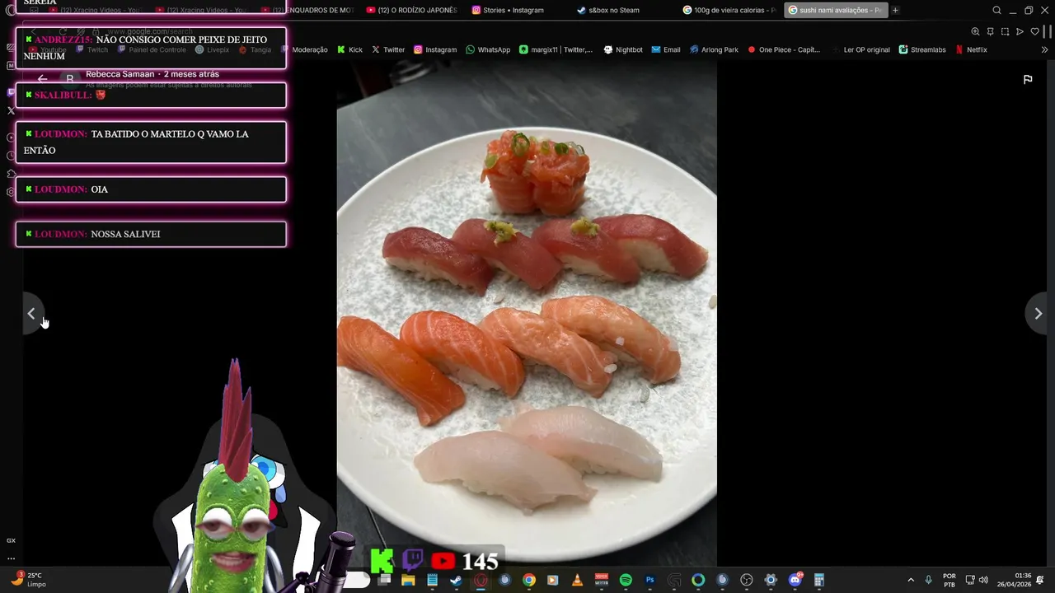
Task: Open Steam from the taskbar
Action: click(x=456, y=580)
